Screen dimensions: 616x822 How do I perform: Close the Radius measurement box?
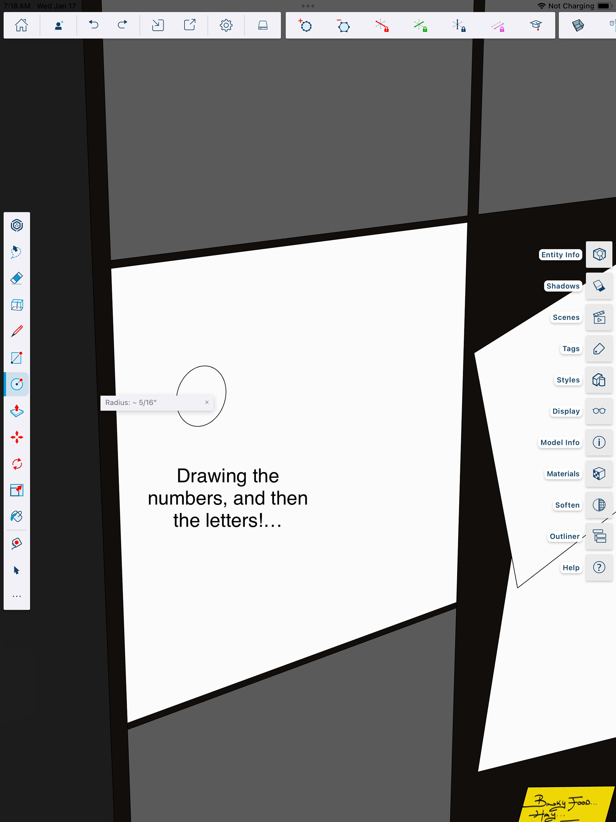207,402
